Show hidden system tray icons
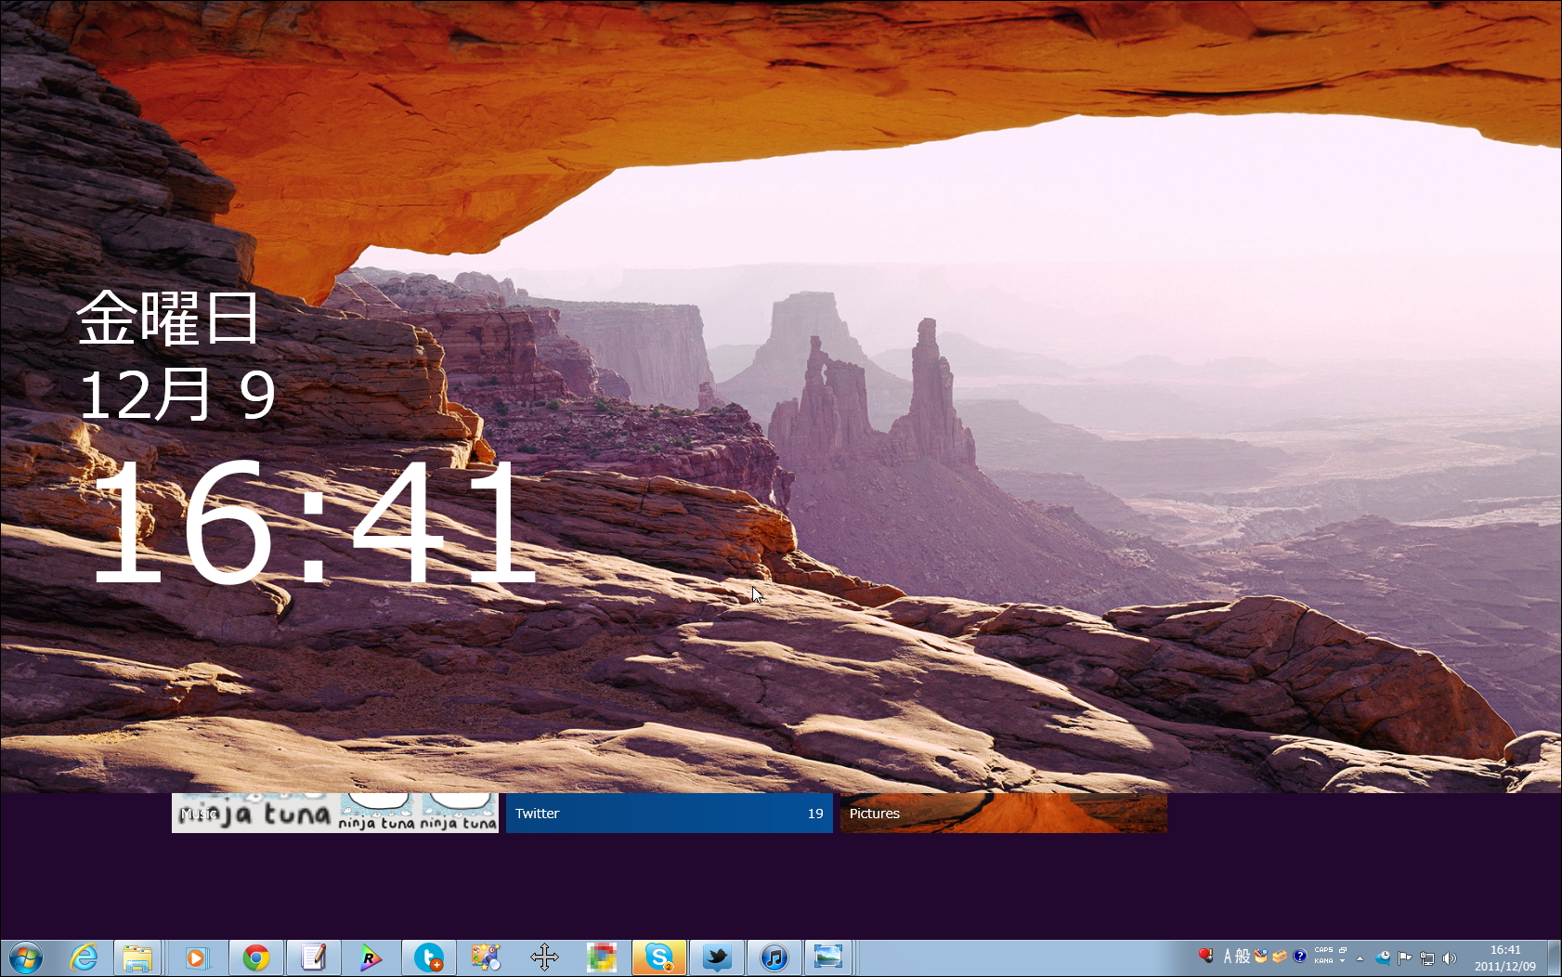 click(x=1360, y=958)
